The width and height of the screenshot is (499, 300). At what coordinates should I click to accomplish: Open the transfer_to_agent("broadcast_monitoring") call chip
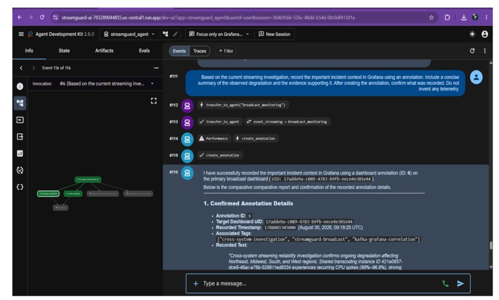point(243,105)
